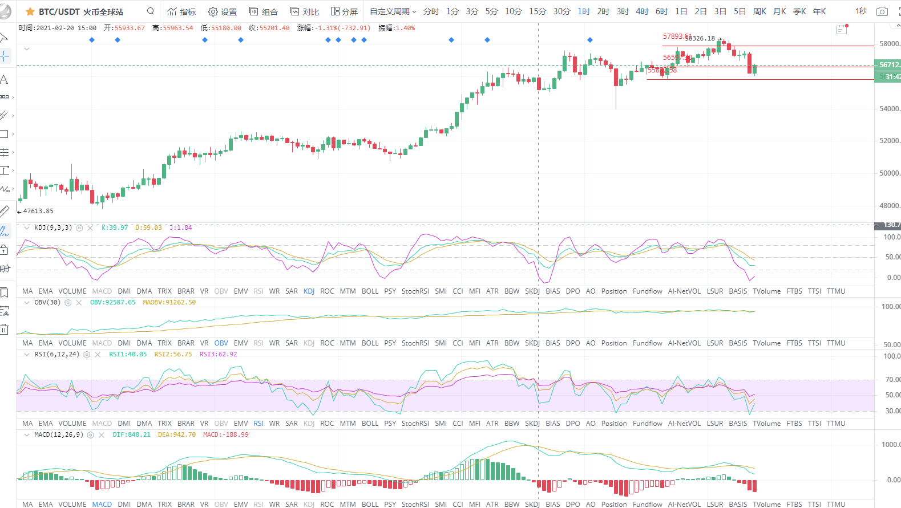Activate the ruler measurement tool
This screenshot has width=901, height=508.
click(x=4, y=211)
